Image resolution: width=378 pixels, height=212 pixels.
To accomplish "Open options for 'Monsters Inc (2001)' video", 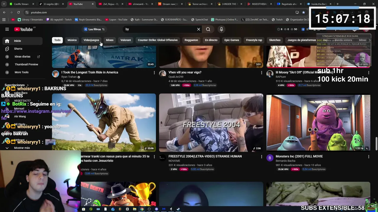I will point(369,157).
